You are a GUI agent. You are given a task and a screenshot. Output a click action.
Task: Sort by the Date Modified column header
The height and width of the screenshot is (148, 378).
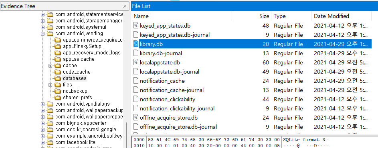point(342,16)
